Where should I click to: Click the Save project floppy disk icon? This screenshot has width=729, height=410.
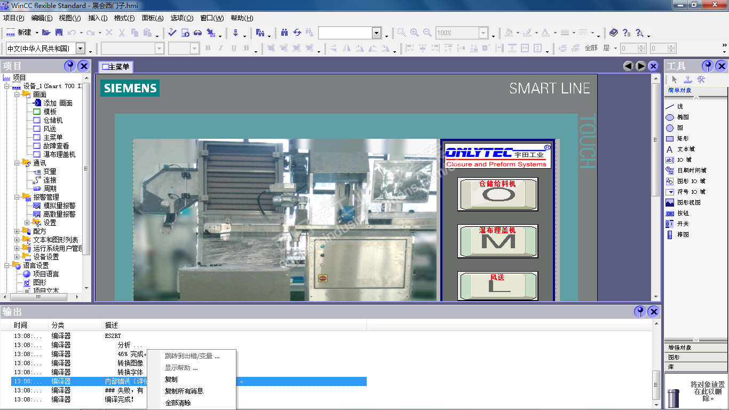tap(59, 33)
